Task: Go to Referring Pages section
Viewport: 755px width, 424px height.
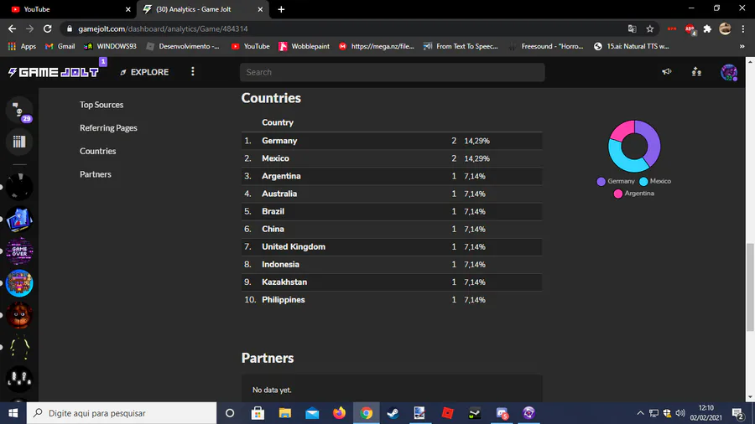Action: [108, 127]
